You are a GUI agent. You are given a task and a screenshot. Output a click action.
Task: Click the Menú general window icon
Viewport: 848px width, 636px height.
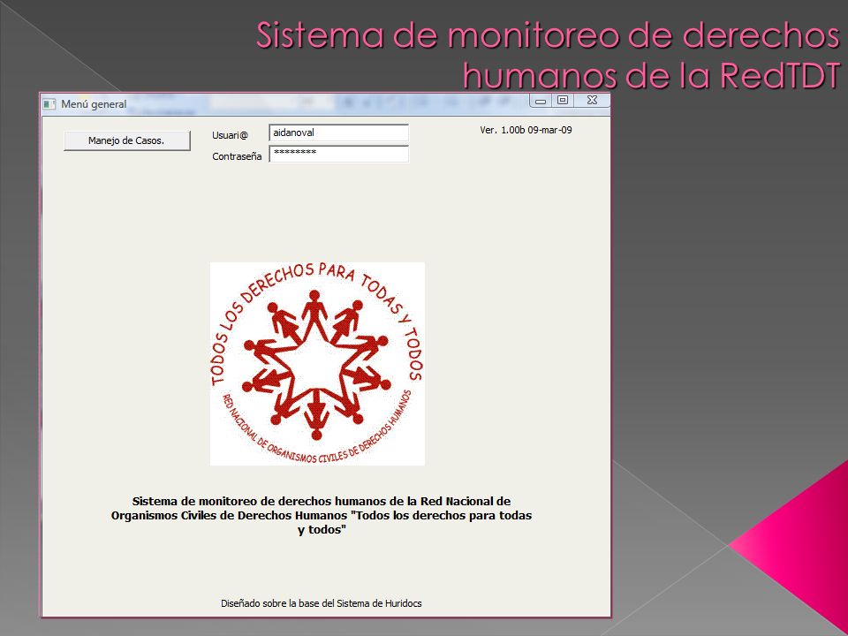click(49, 104)
